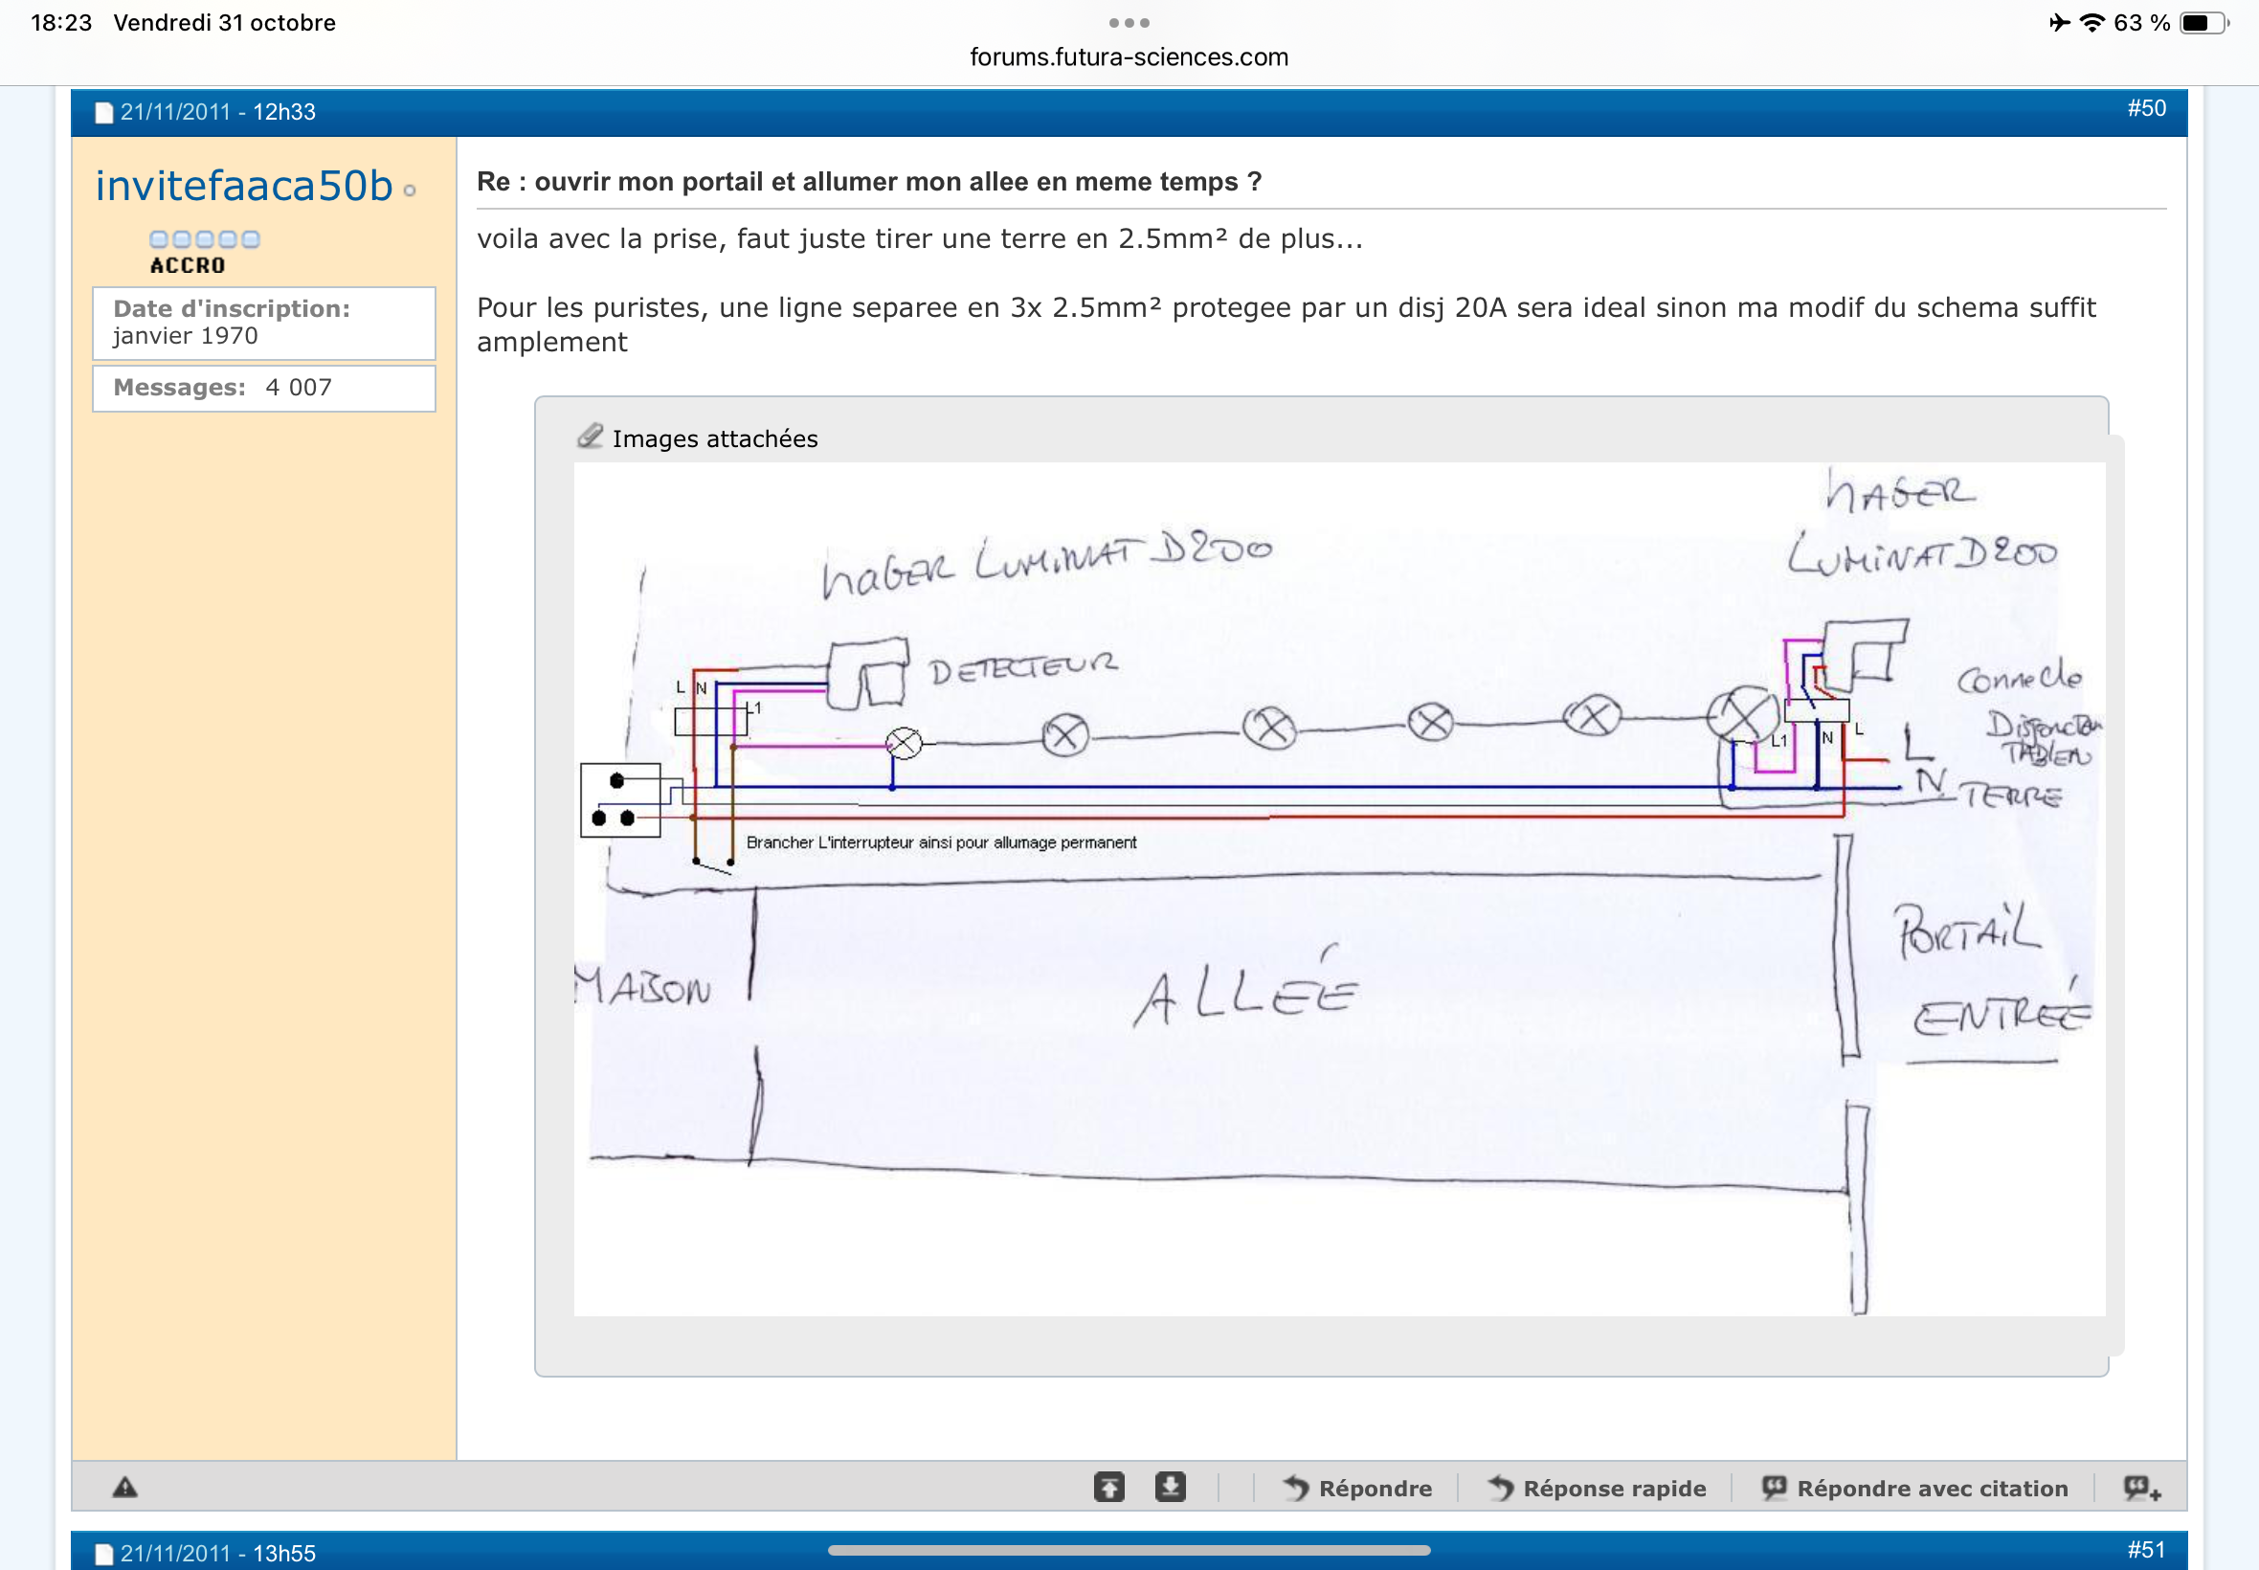Tap the forums.futura-sciences.com address bar

click(1128, 57)
